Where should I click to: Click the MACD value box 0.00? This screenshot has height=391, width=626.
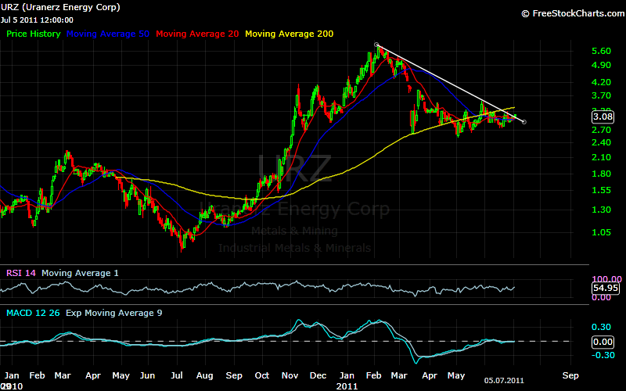tap(603, 342)
